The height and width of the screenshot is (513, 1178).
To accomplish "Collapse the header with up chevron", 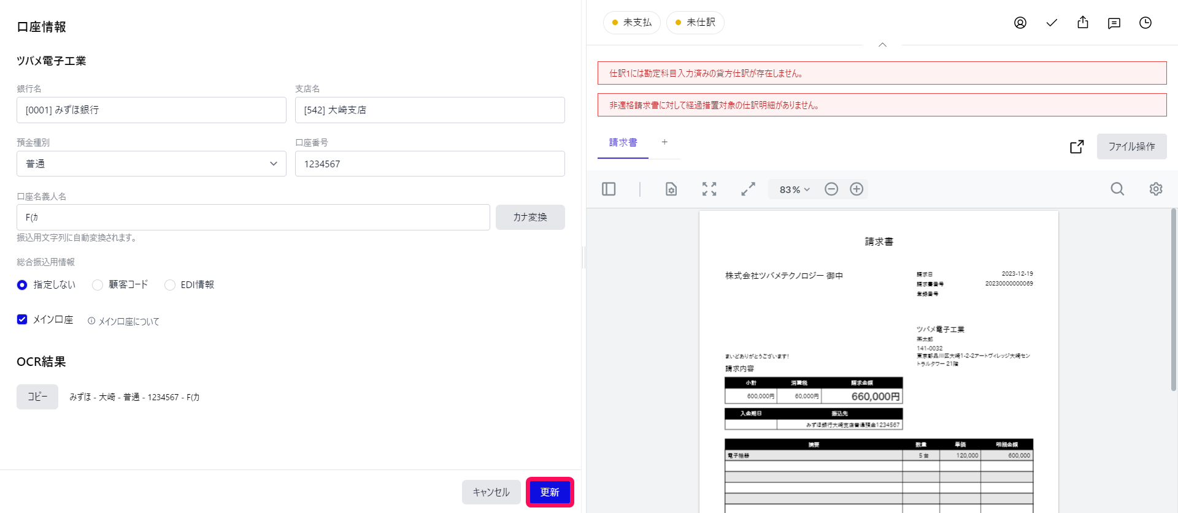I will point(882,45).
